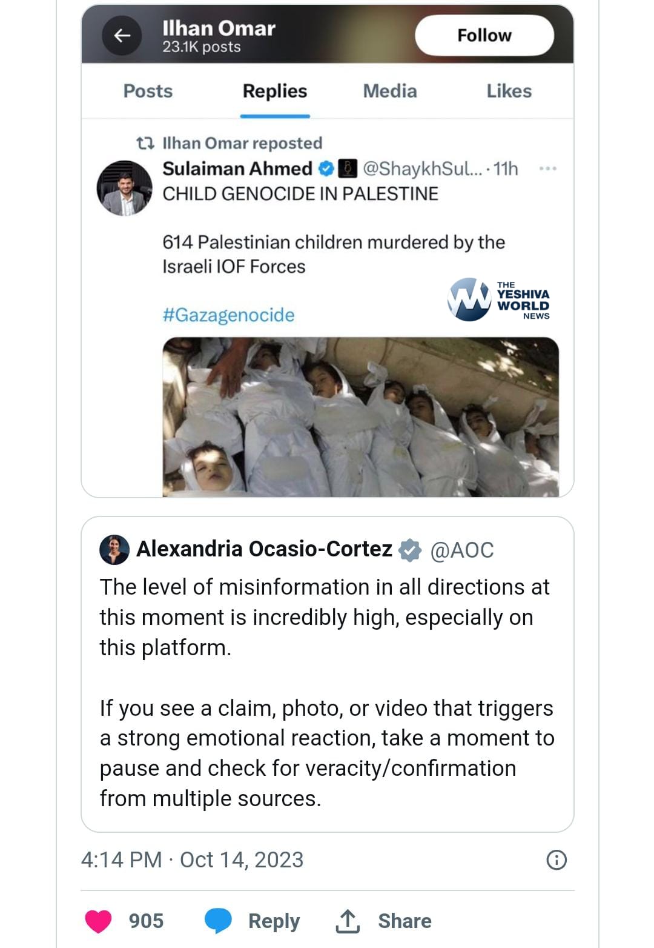
Task: Click Alexandria Ocasio-Cortez's avatar
Action: [114, 550]
